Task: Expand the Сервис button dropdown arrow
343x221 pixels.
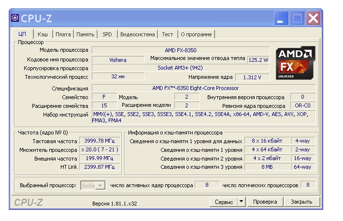Action: pyautogui.click(x=242, y=202)
